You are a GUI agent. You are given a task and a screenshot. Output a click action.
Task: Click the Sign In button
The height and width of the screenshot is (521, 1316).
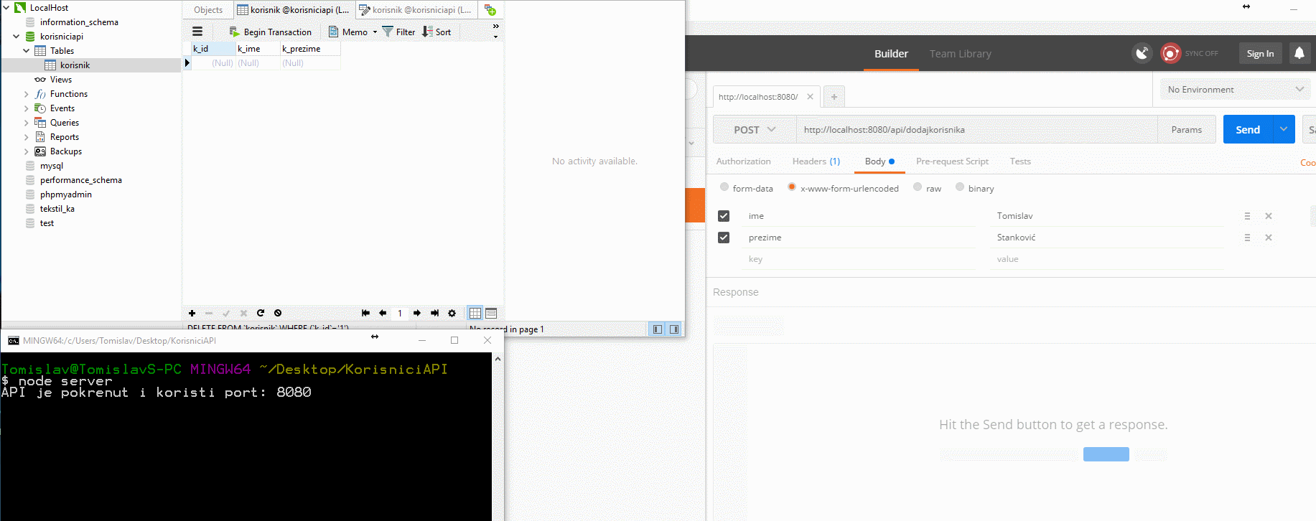tap(1260, 54)
